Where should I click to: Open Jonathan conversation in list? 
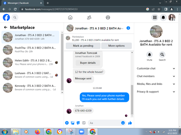(30, 37)
